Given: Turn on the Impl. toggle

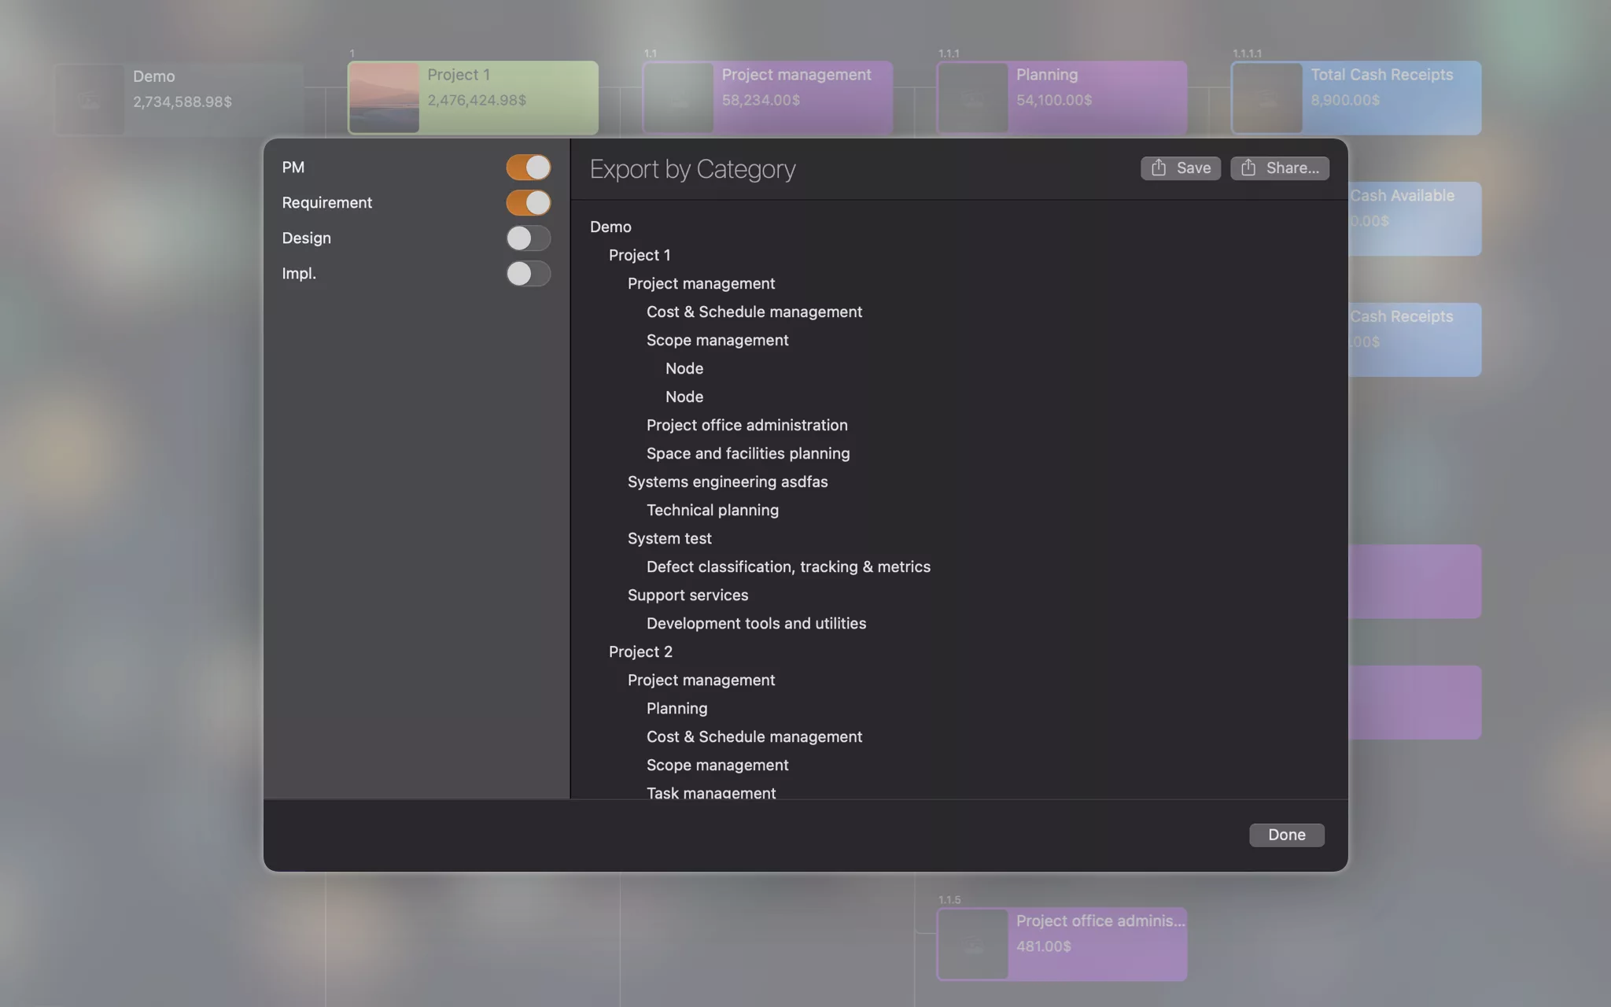Looking at the screenshot, I should tap(528, 274).
